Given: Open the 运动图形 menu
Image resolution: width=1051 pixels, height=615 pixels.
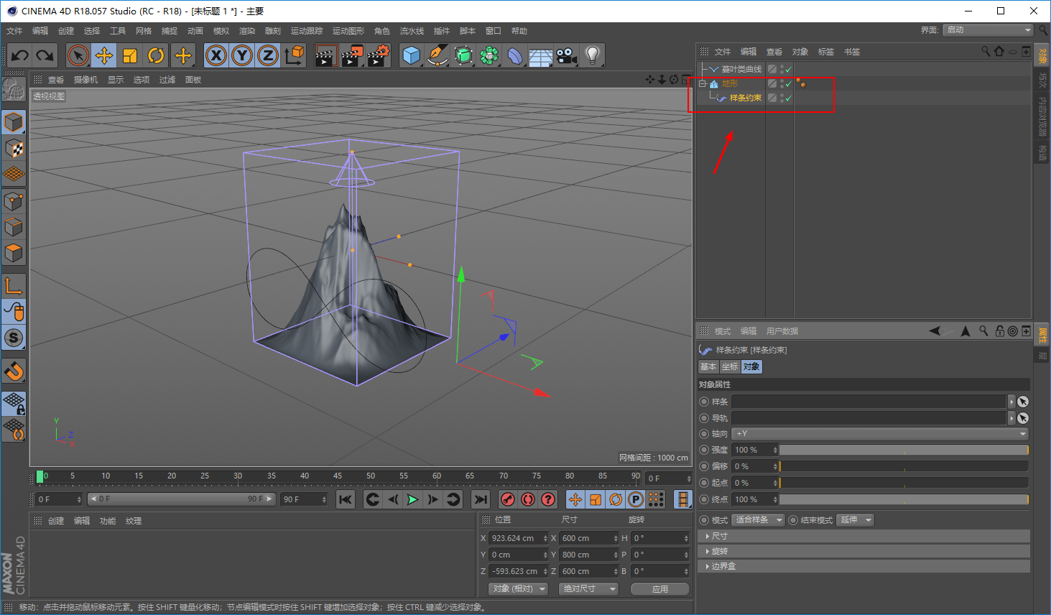Looking at the screenshot, I should tap(348, 31).
